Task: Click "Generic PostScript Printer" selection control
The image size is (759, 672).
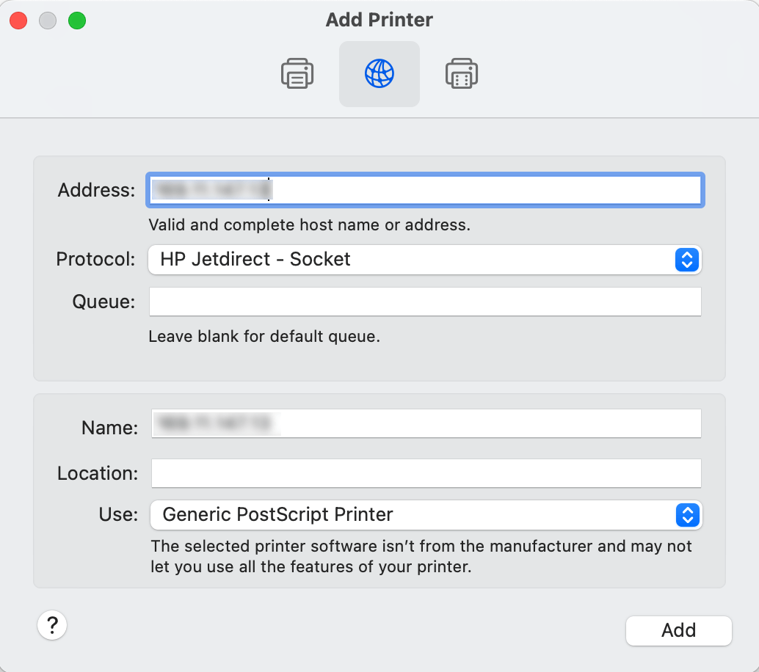Action: pos(426,515)
